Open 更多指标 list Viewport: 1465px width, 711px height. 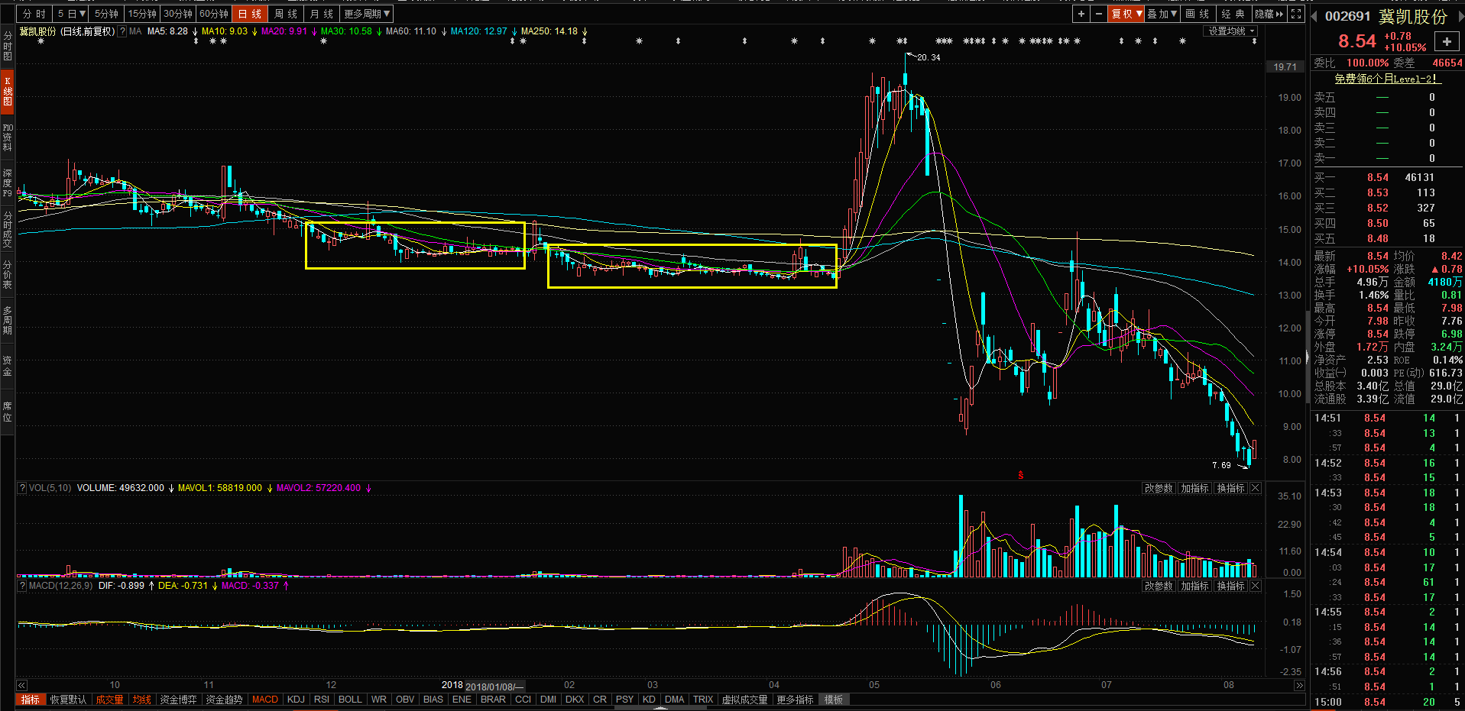tap(795, 700)
